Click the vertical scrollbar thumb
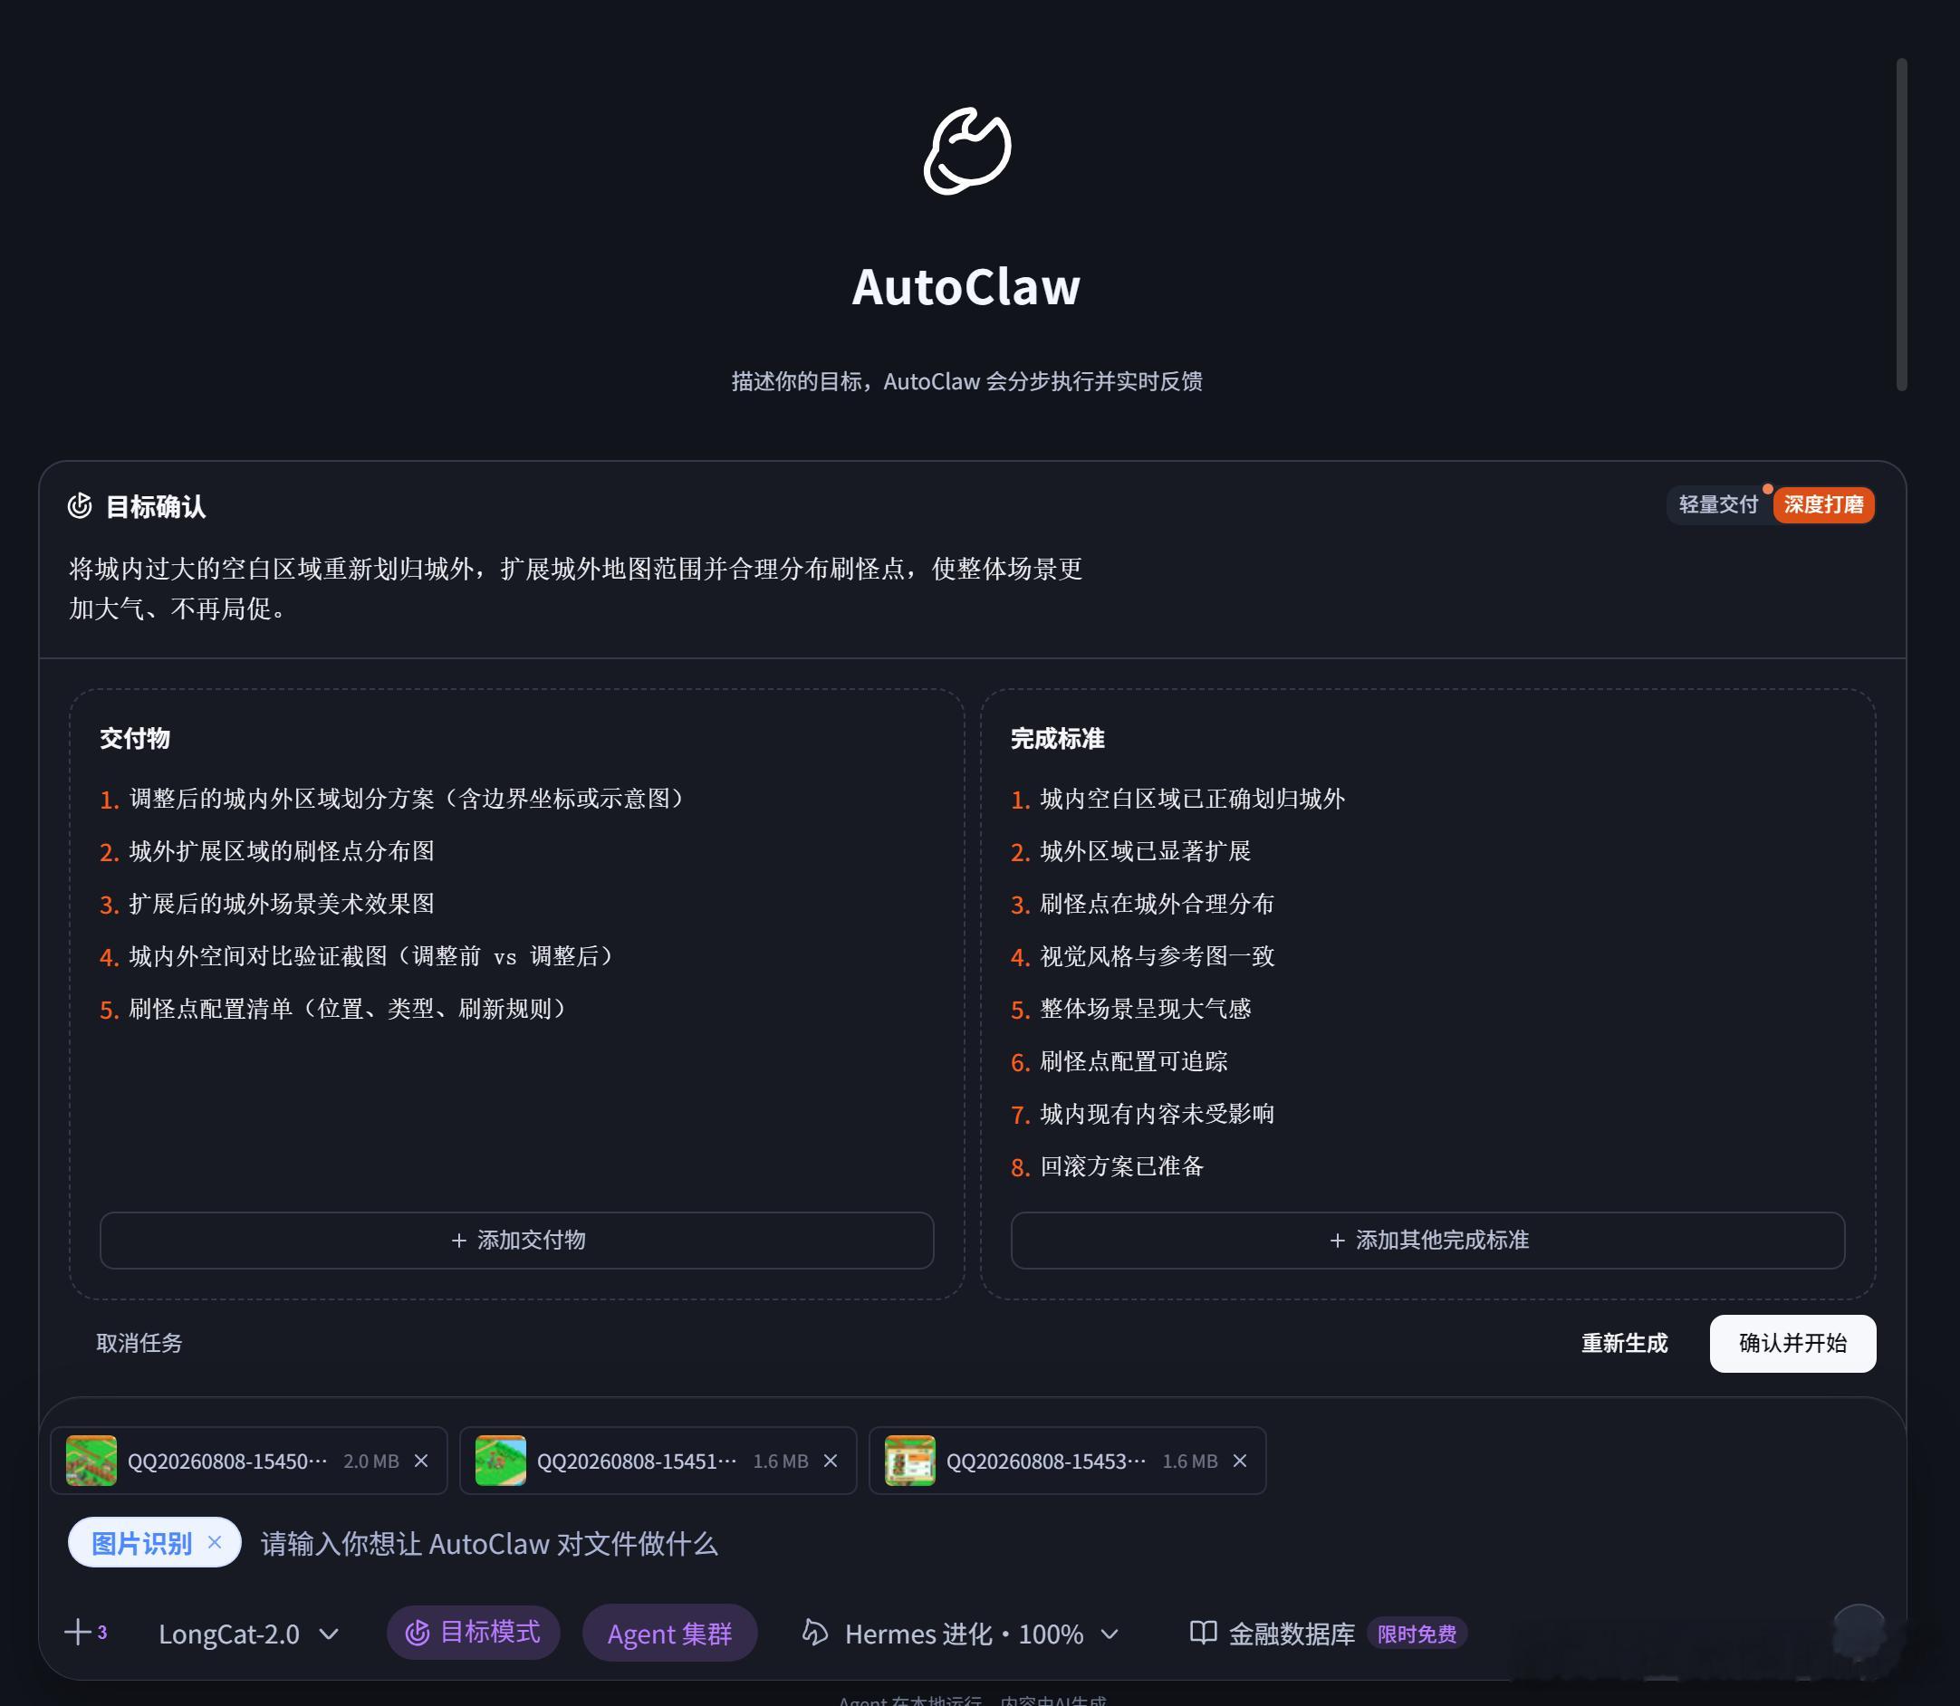Image resolution: width=1960 pixels, height=1706 pixels. [x=1901, y=225]
